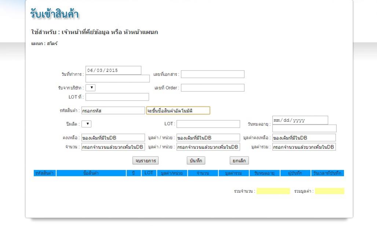The height and width of the screenshot is (226, 377).
Task: Click the ปี table column header
Action: tap(134, 173)
